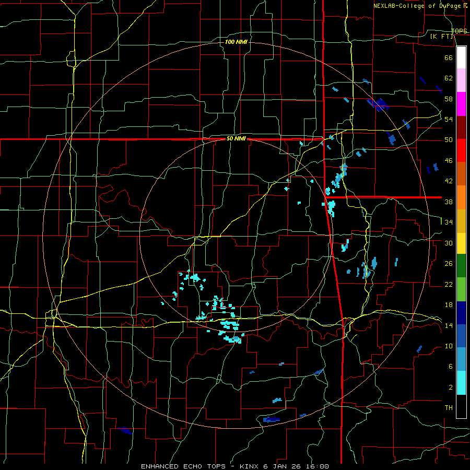
Task: Click the "2" legend value
Action: click(450, 387)
